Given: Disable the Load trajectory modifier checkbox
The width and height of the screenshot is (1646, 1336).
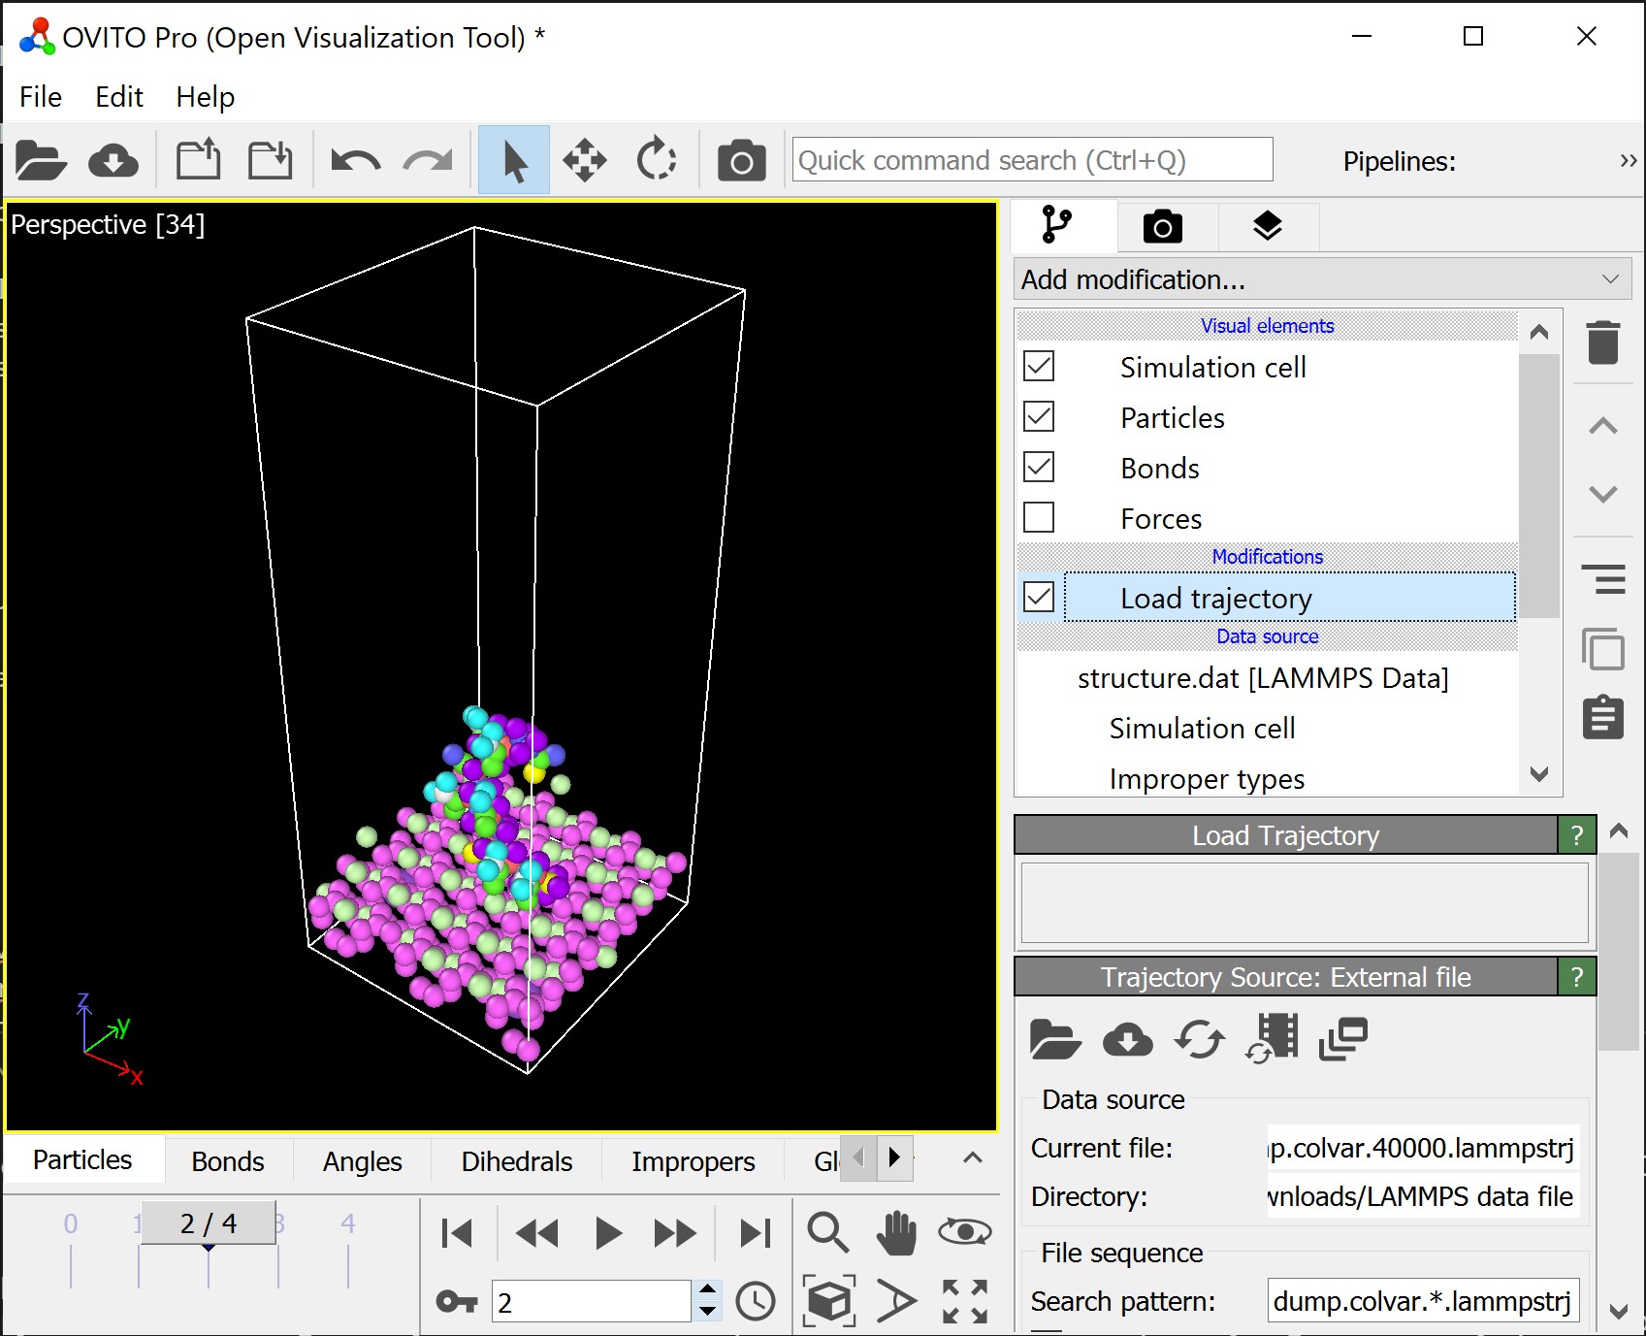Looking at the screenshot, I should (1039, 598).
